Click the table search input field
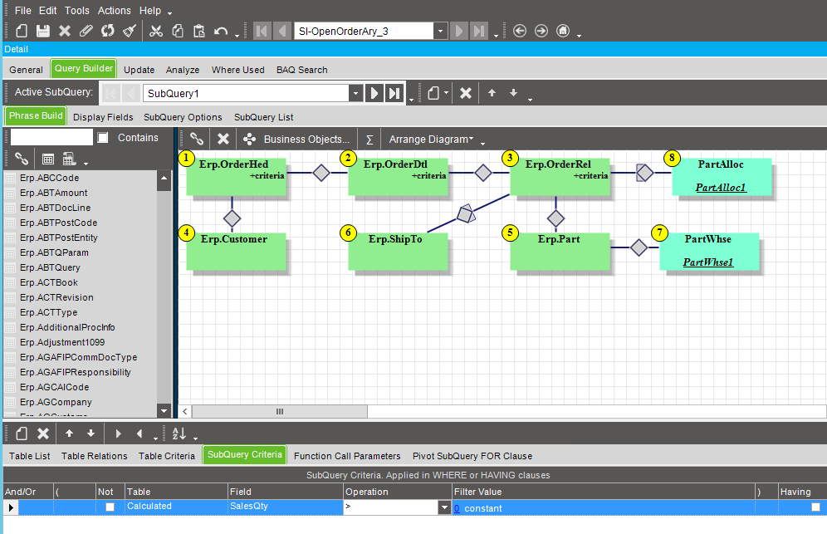The width and height of the screenshot is (827, 534). pyautogui.click(x=51, y=137)
